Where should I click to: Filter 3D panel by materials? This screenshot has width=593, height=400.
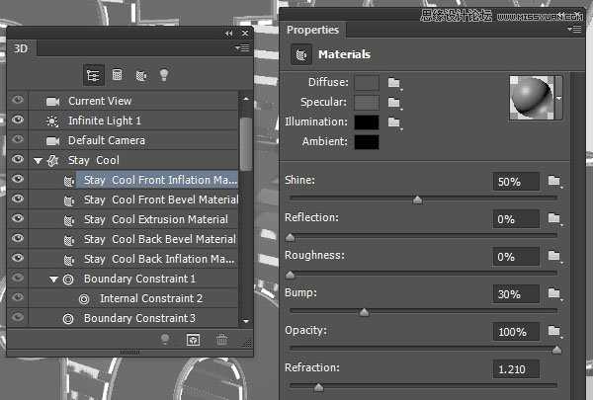click(141, 76)
